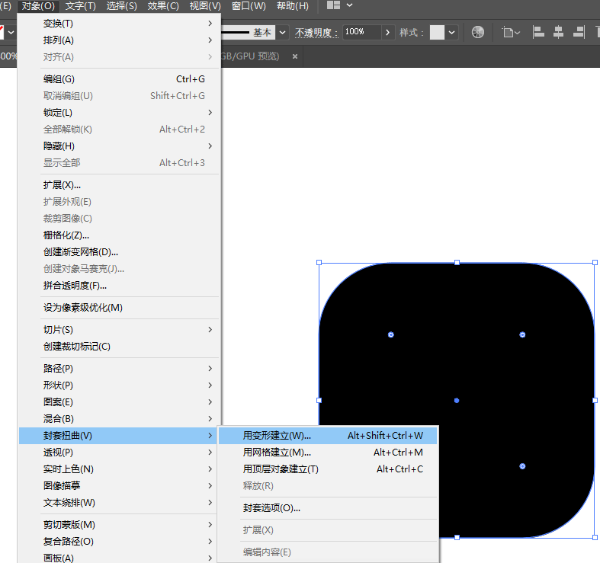Image resolution: width=600 pixels, height=563 pixels.
Task: Click the 样式 color swatch box
Action: coord(437,32)
